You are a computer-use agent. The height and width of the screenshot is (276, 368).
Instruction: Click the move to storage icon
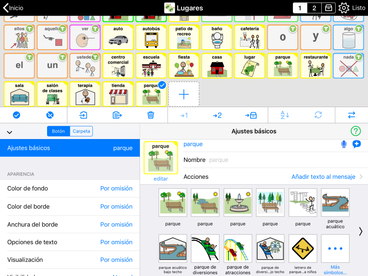click(251, 115)
